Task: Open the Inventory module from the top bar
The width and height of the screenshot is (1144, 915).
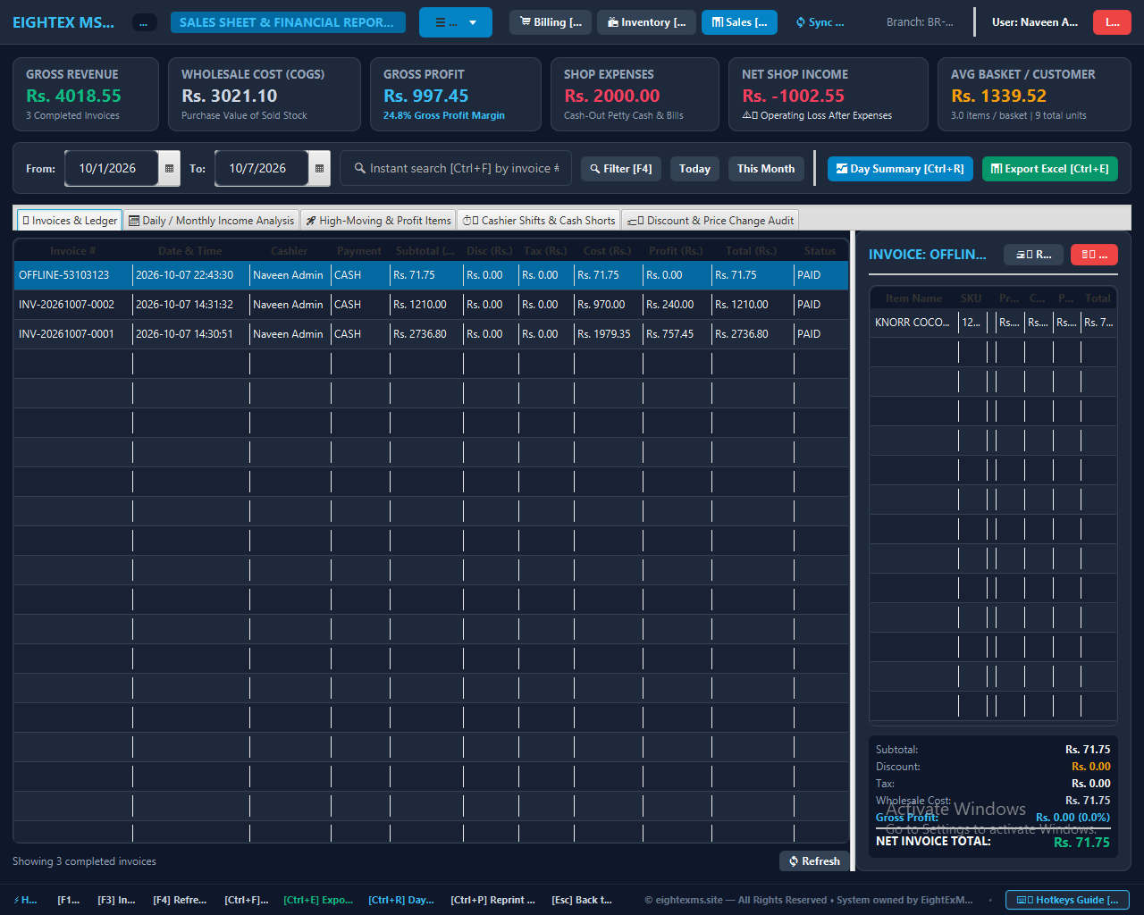Action: point(646,22)
